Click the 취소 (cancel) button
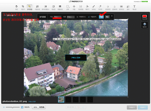 [x=107, y=17]
